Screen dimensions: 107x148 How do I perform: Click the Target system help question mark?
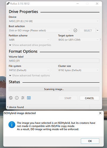pos(100,40)
